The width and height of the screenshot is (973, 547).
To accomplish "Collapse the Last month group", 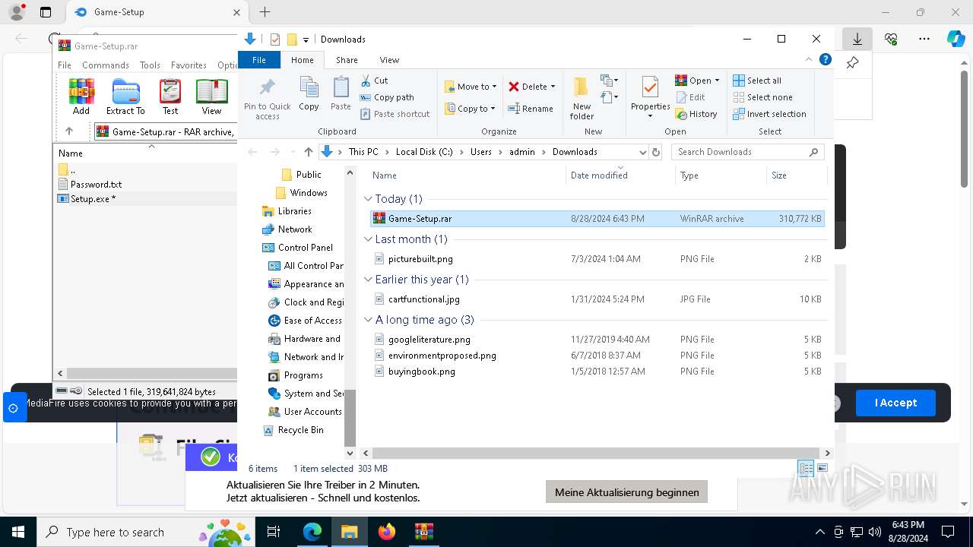I will tap(369, 239).
